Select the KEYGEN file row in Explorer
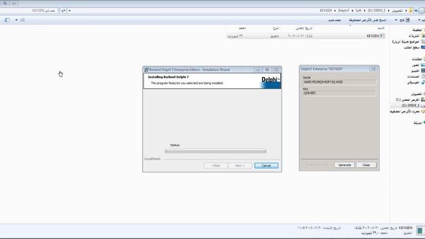Image resolution: width=425 pixels, height=239 pixels. pos(305,36)
